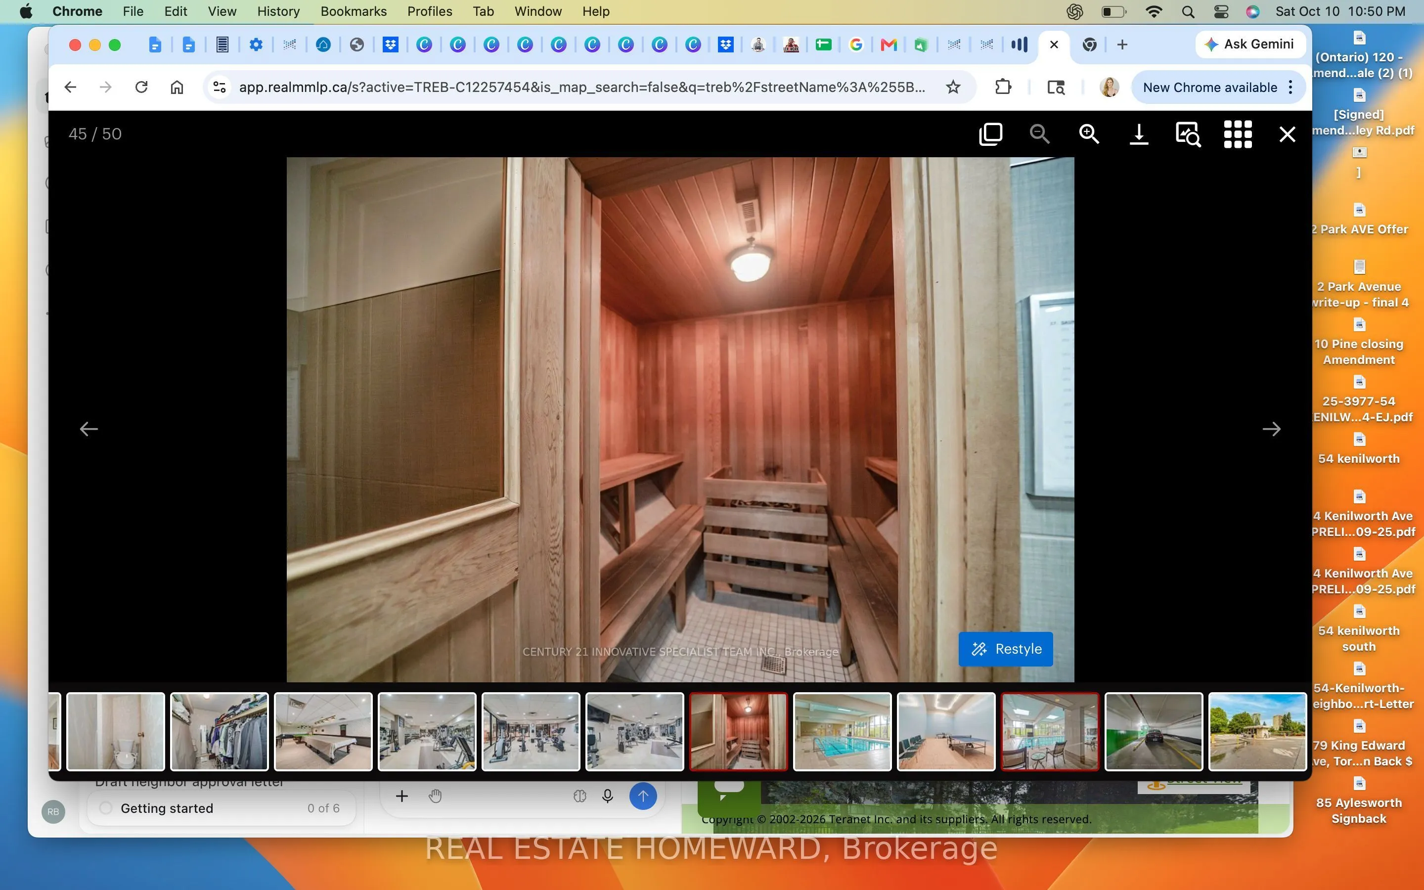This screenshot has width=1424, height=890.
Task: Click the slideshow stacked pages icon
Action: pyautogui.click(x=990, y=134)
